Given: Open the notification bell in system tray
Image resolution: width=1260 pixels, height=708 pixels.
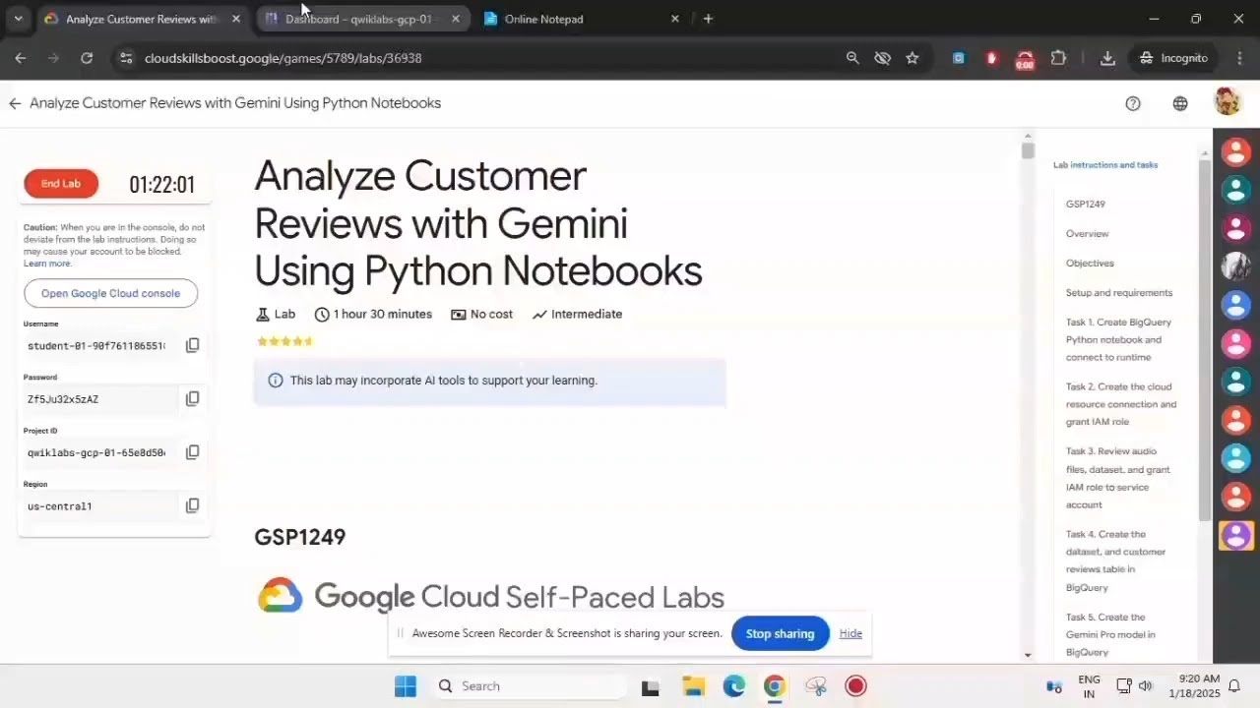Looking at the screenshot, I should coord(1233,686).
